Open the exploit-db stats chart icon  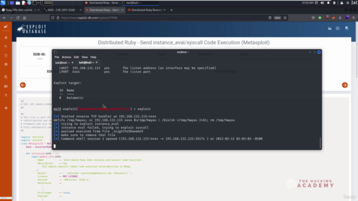(329, 28)
